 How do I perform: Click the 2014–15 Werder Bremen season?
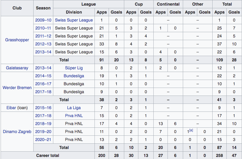[43, 76]
